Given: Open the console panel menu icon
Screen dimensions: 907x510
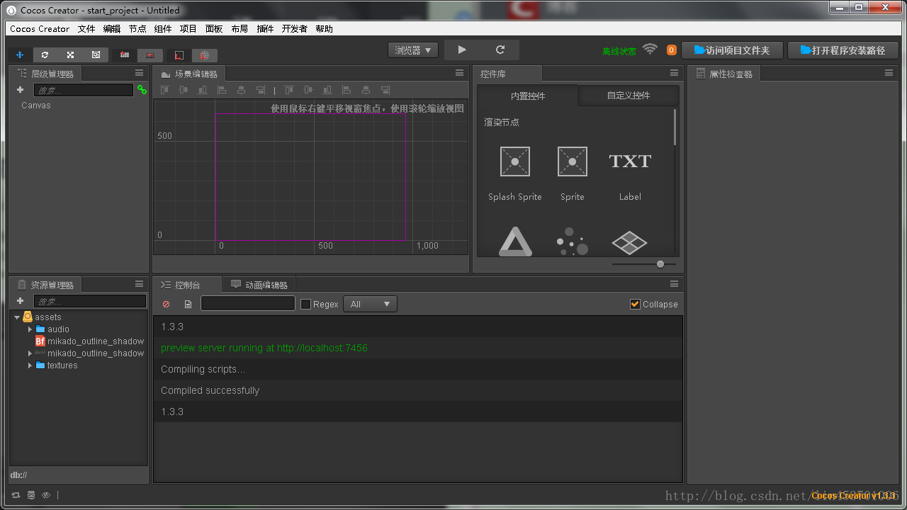Looking at the screenshot, I should tap(674, 284).
